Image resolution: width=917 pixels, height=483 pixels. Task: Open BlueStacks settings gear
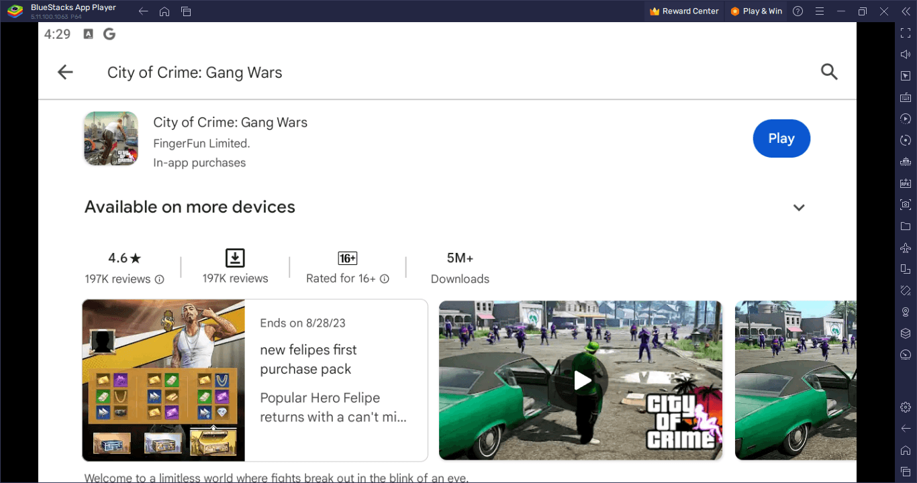tap(906, 407)
